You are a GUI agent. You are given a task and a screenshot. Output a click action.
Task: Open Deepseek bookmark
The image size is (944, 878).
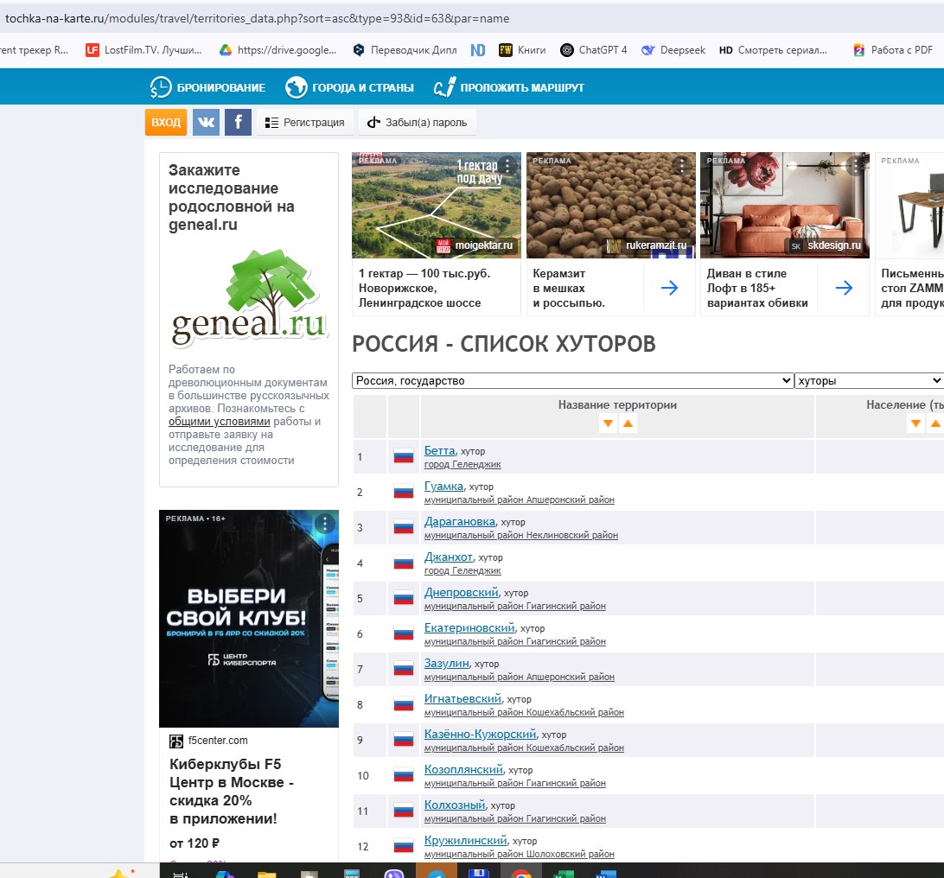point(673,50)
